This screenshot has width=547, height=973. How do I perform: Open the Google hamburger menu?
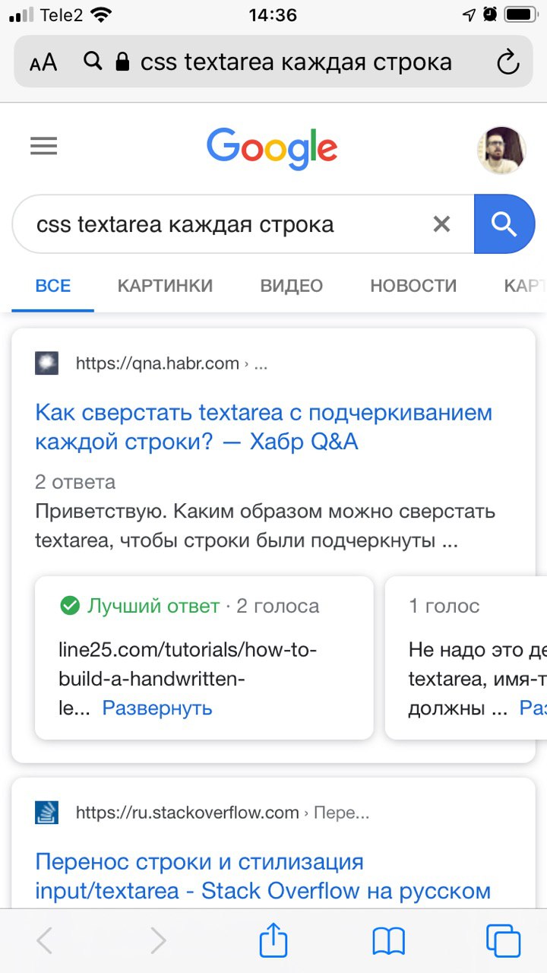[x=44, y=146]
